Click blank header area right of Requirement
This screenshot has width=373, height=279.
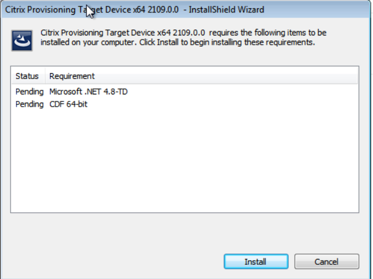(228, 76)
